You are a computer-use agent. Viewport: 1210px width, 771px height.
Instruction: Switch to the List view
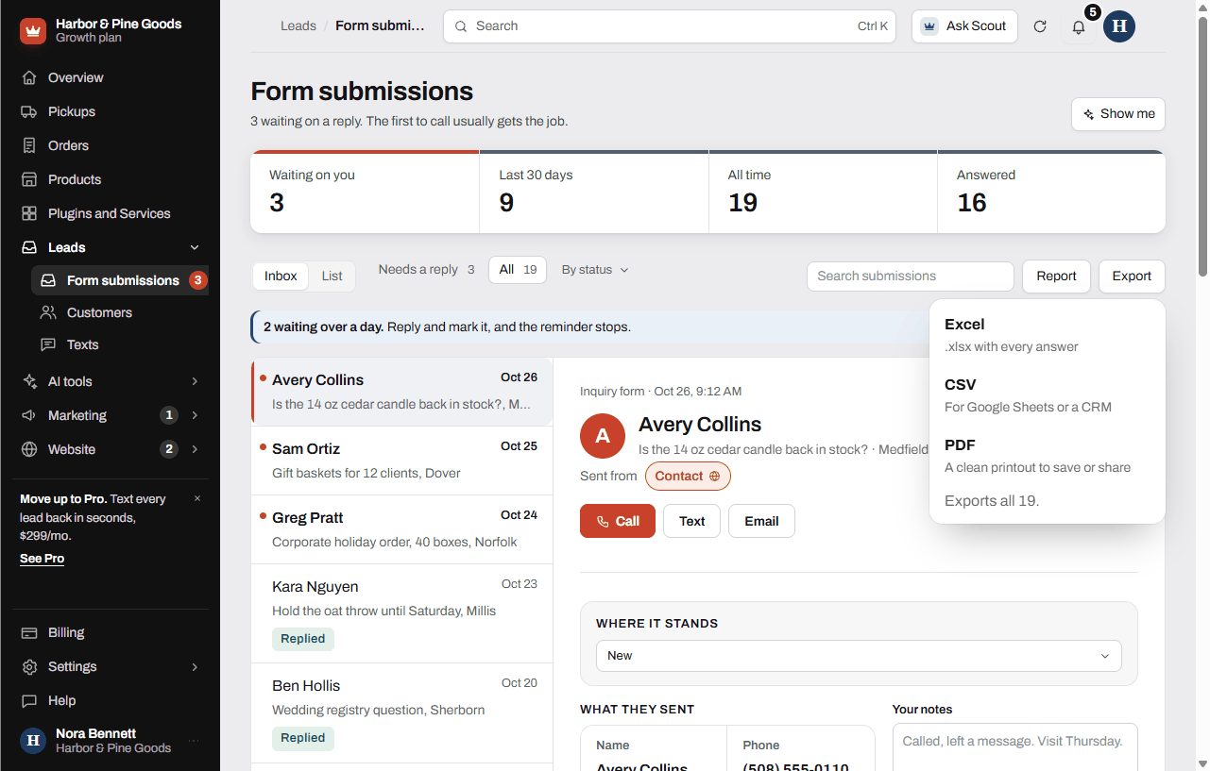tap(332, 276)
